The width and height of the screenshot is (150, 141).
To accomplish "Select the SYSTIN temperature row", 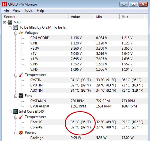I will 89,80.
